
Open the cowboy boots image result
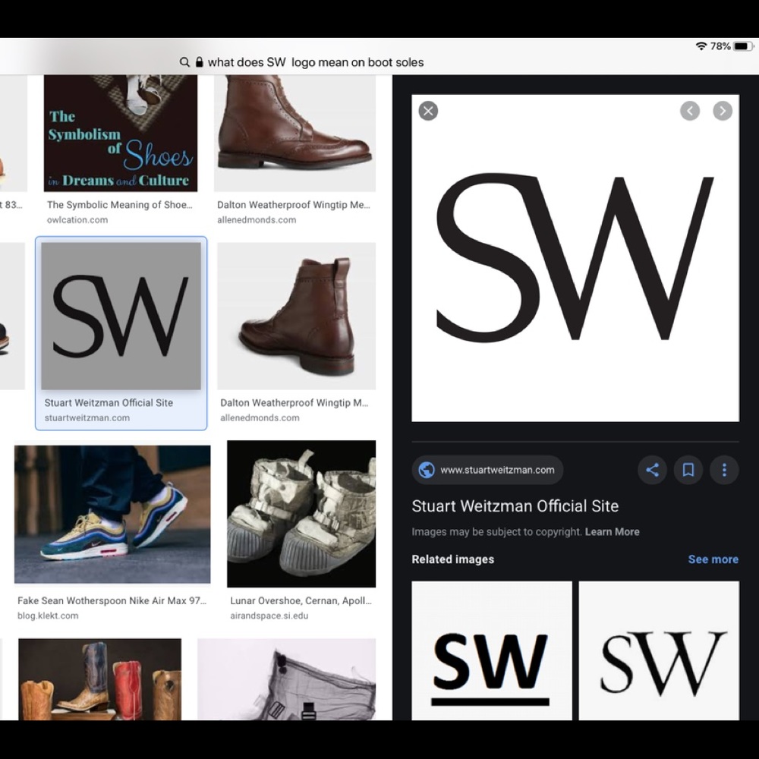click(99, 679)
